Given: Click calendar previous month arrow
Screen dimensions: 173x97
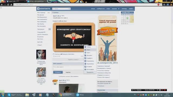Looking at the screenshot, I should click(x=131, y=13).
